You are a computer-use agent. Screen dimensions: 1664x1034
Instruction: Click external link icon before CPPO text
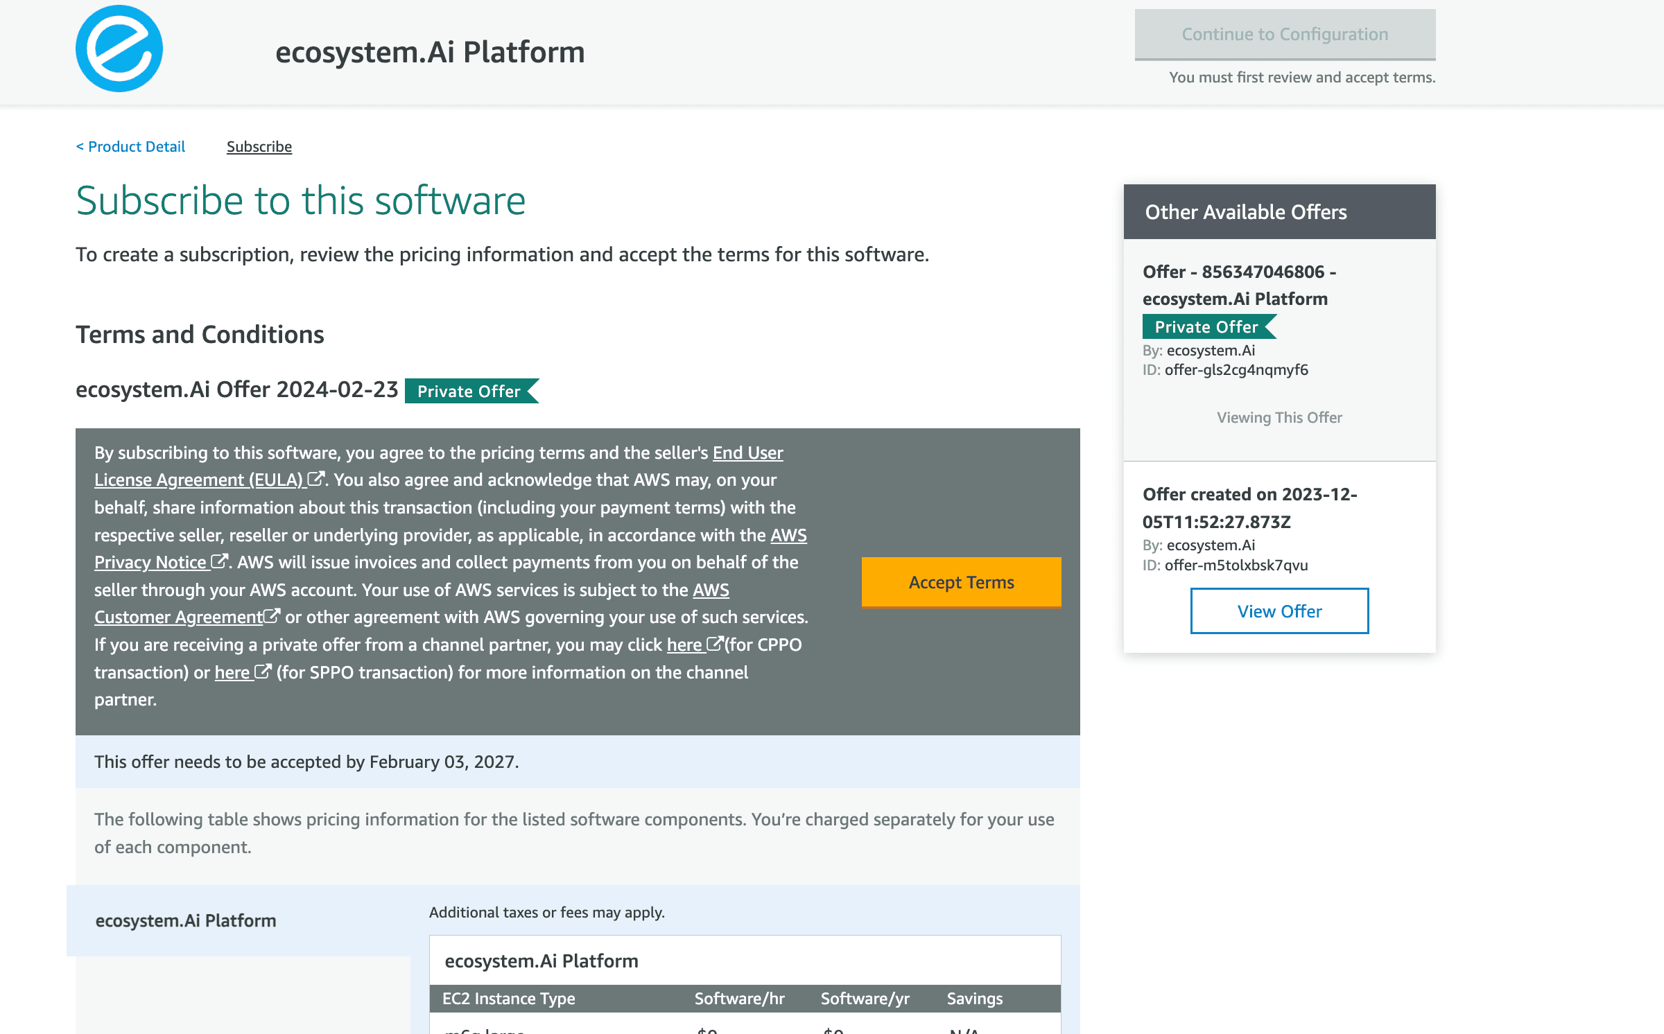715,644
